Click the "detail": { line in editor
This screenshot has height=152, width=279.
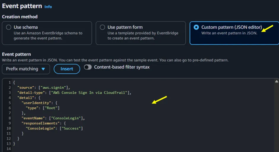(29, 98)
